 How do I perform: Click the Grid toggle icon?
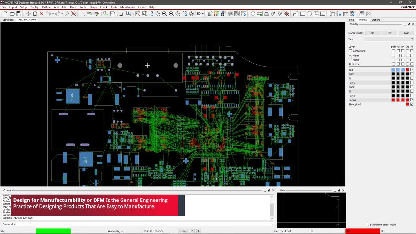pos(210,14)
